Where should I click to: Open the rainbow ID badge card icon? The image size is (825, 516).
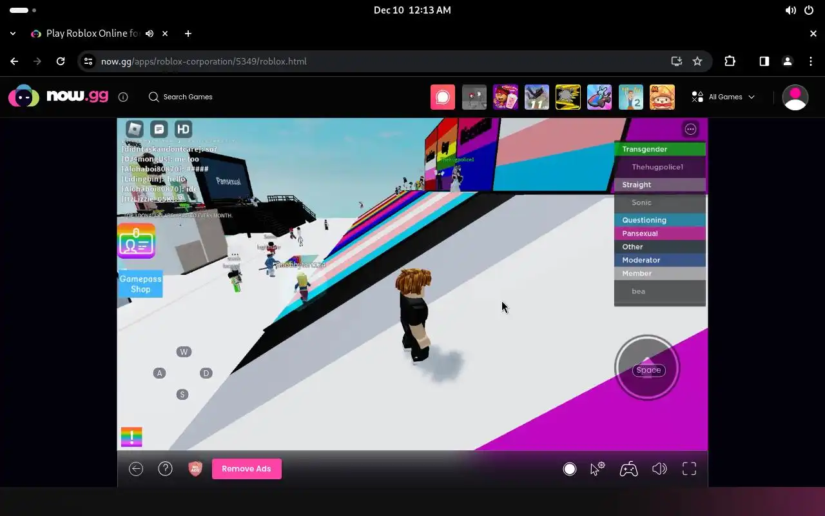pyautogui.click(x=136, y=241)
